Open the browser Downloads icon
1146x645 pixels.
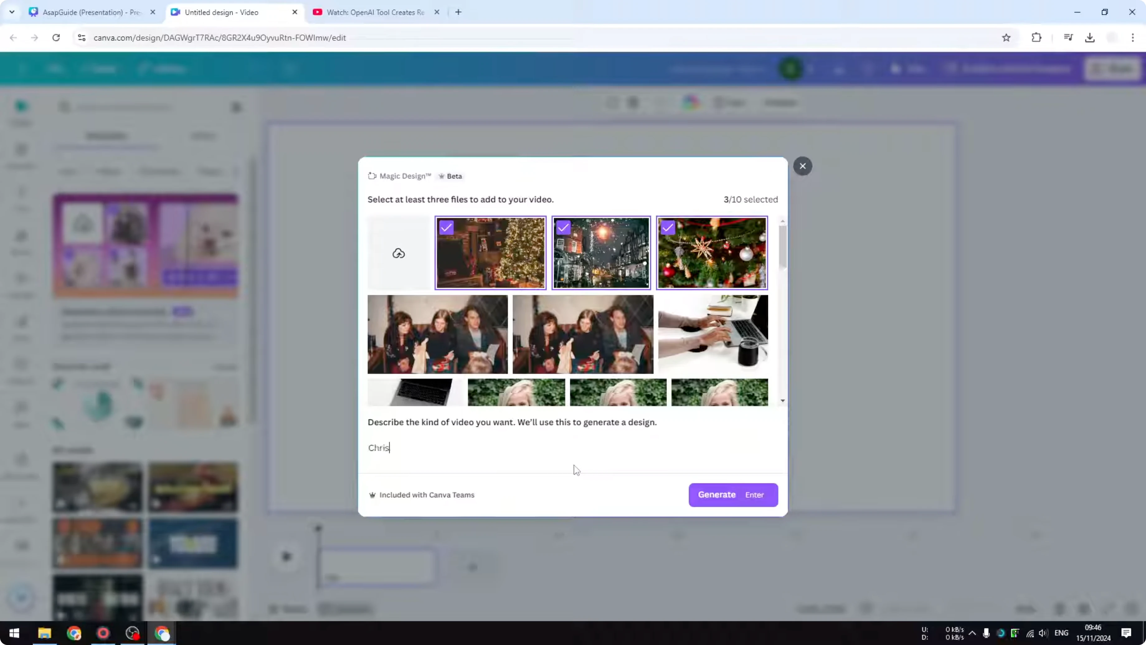coord(1090,38)
